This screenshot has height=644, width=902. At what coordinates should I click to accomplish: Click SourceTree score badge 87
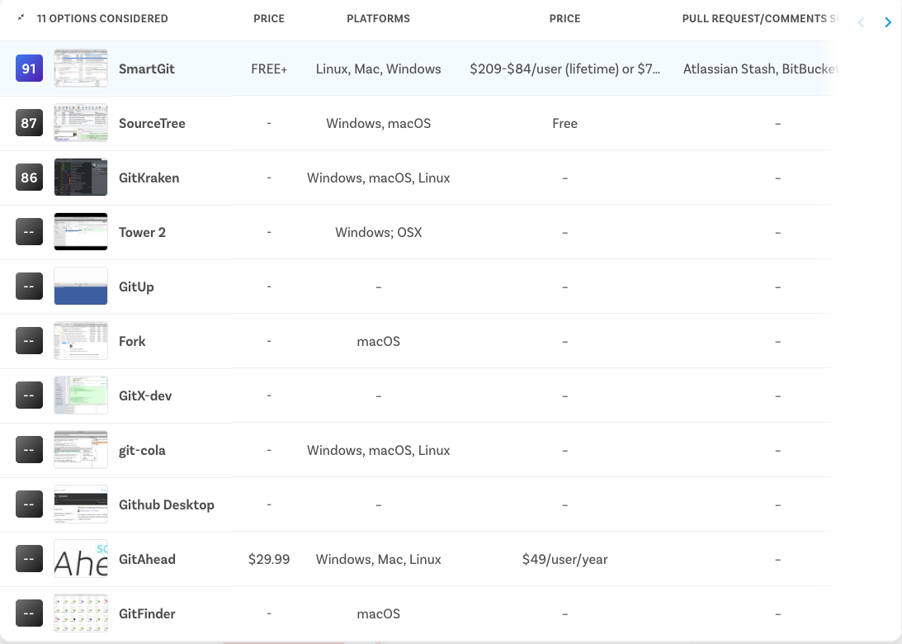[30, 123]
